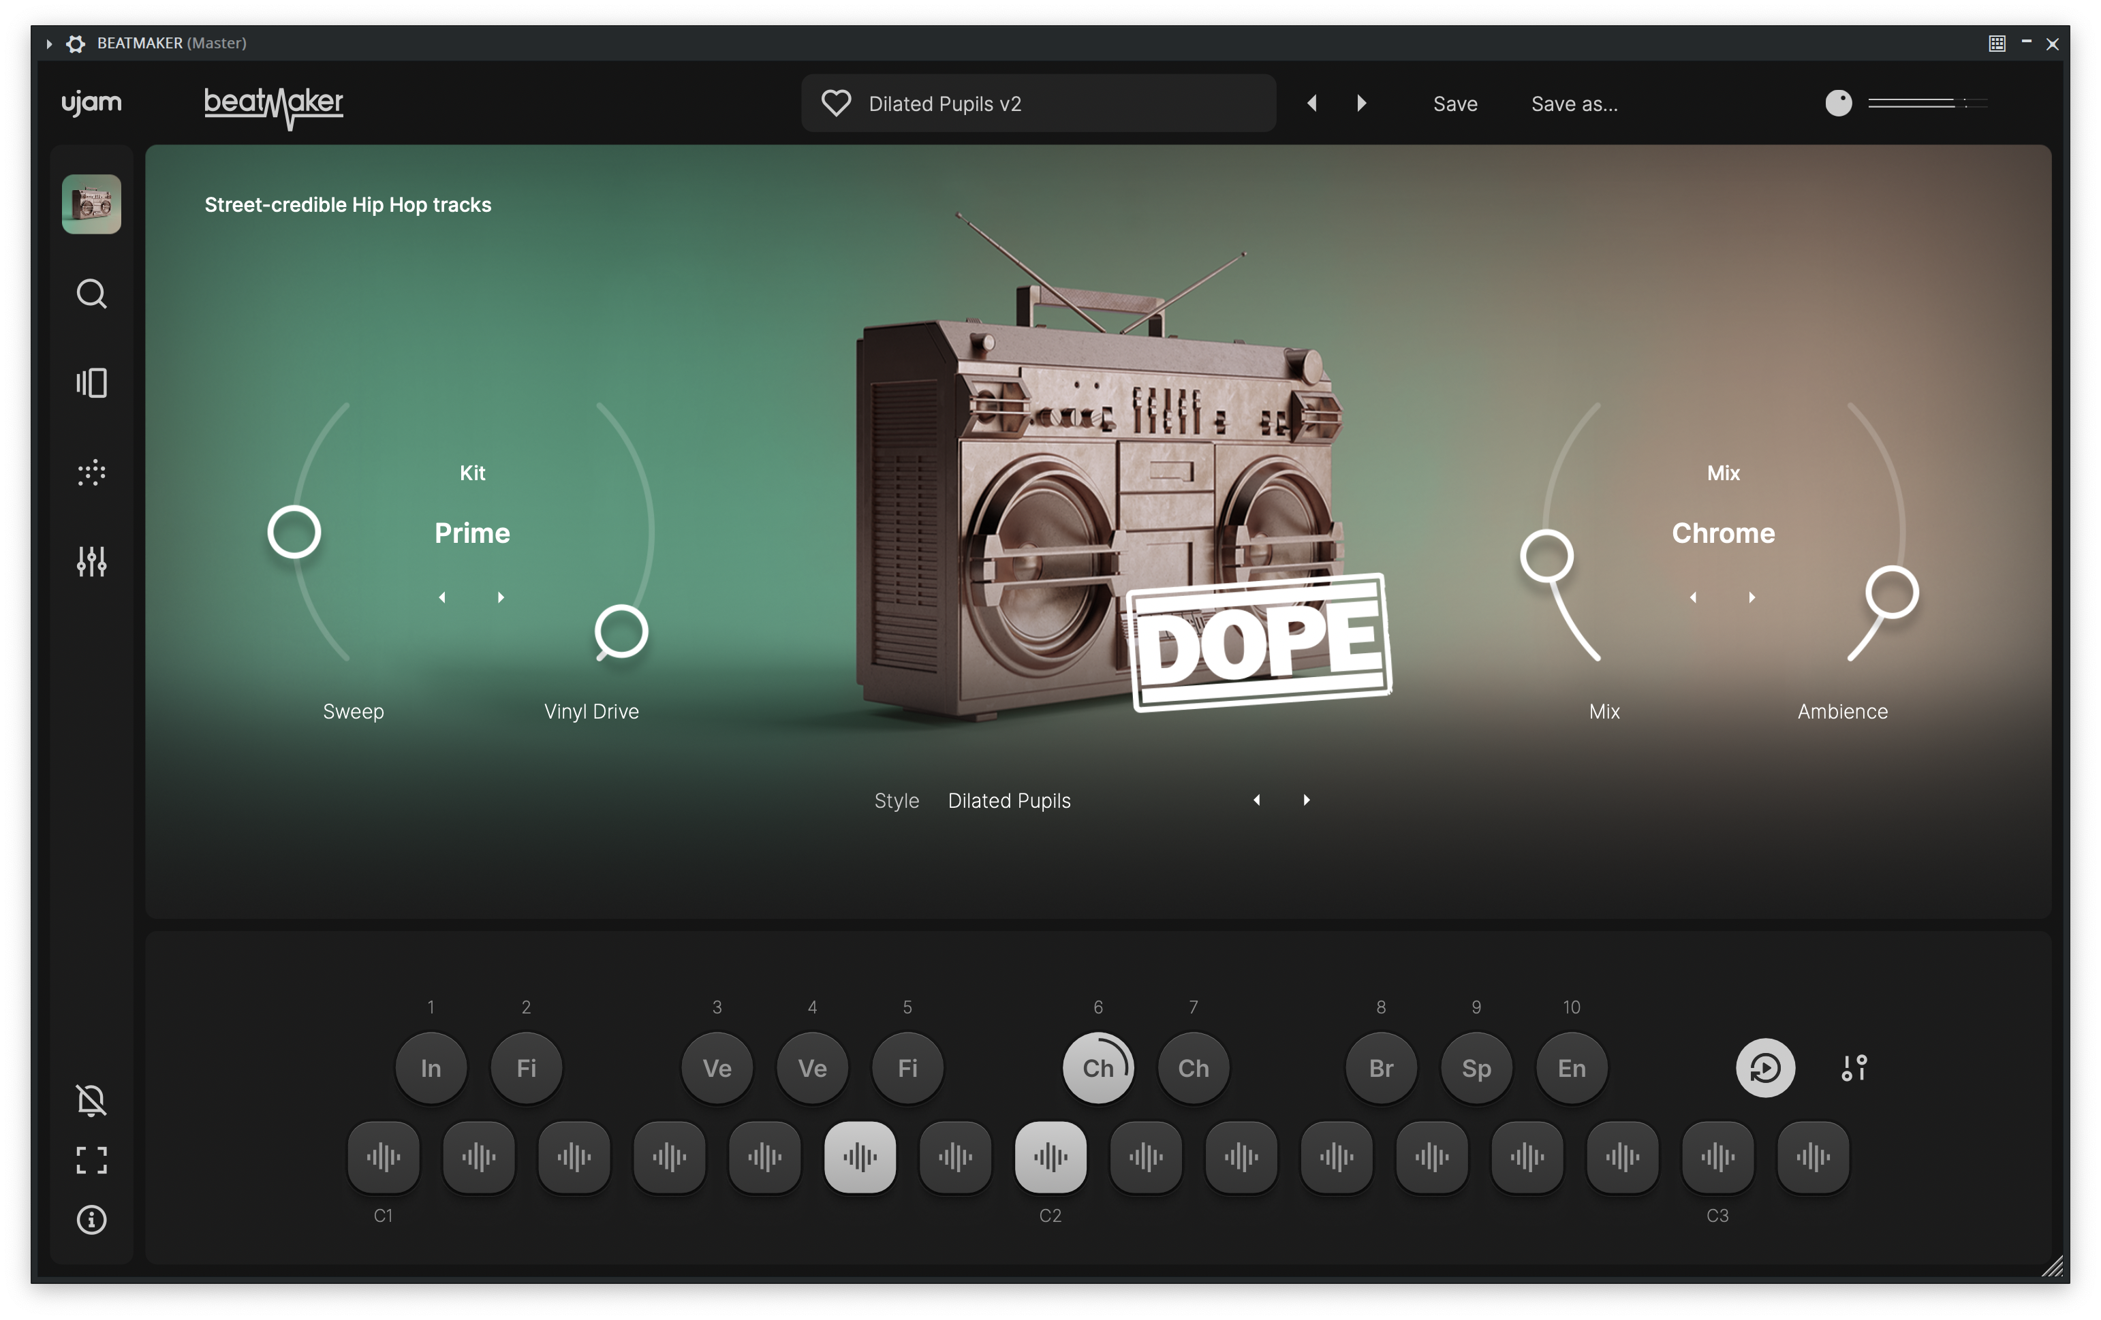Screen dimensions: 2101x1320
Task: Hit the C2 instrument pad
Action: coord(1050,1158)
